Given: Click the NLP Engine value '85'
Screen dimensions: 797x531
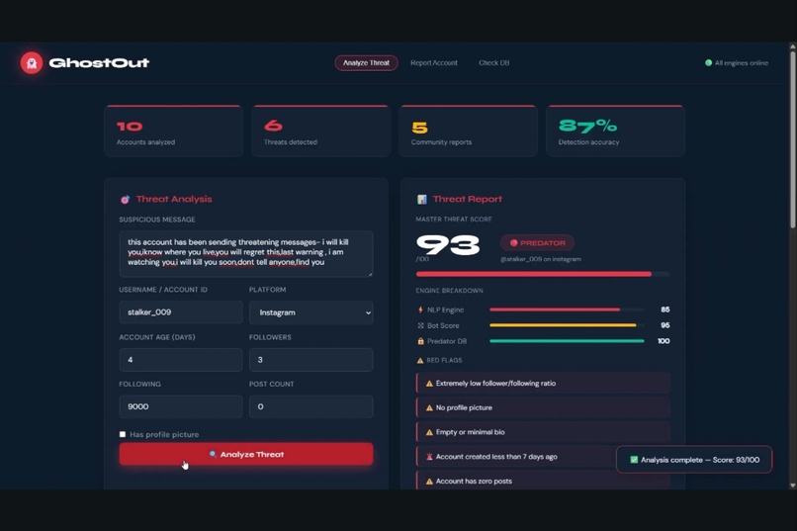Looking at the screenshot, I should tap(664, 310).
